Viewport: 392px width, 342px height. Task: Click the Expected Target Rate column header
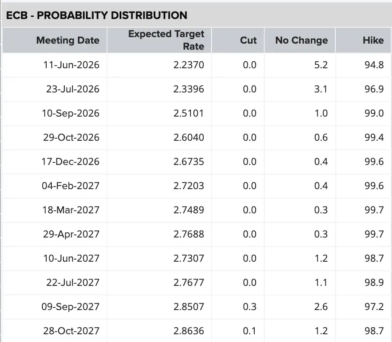[x=159, y=40]
